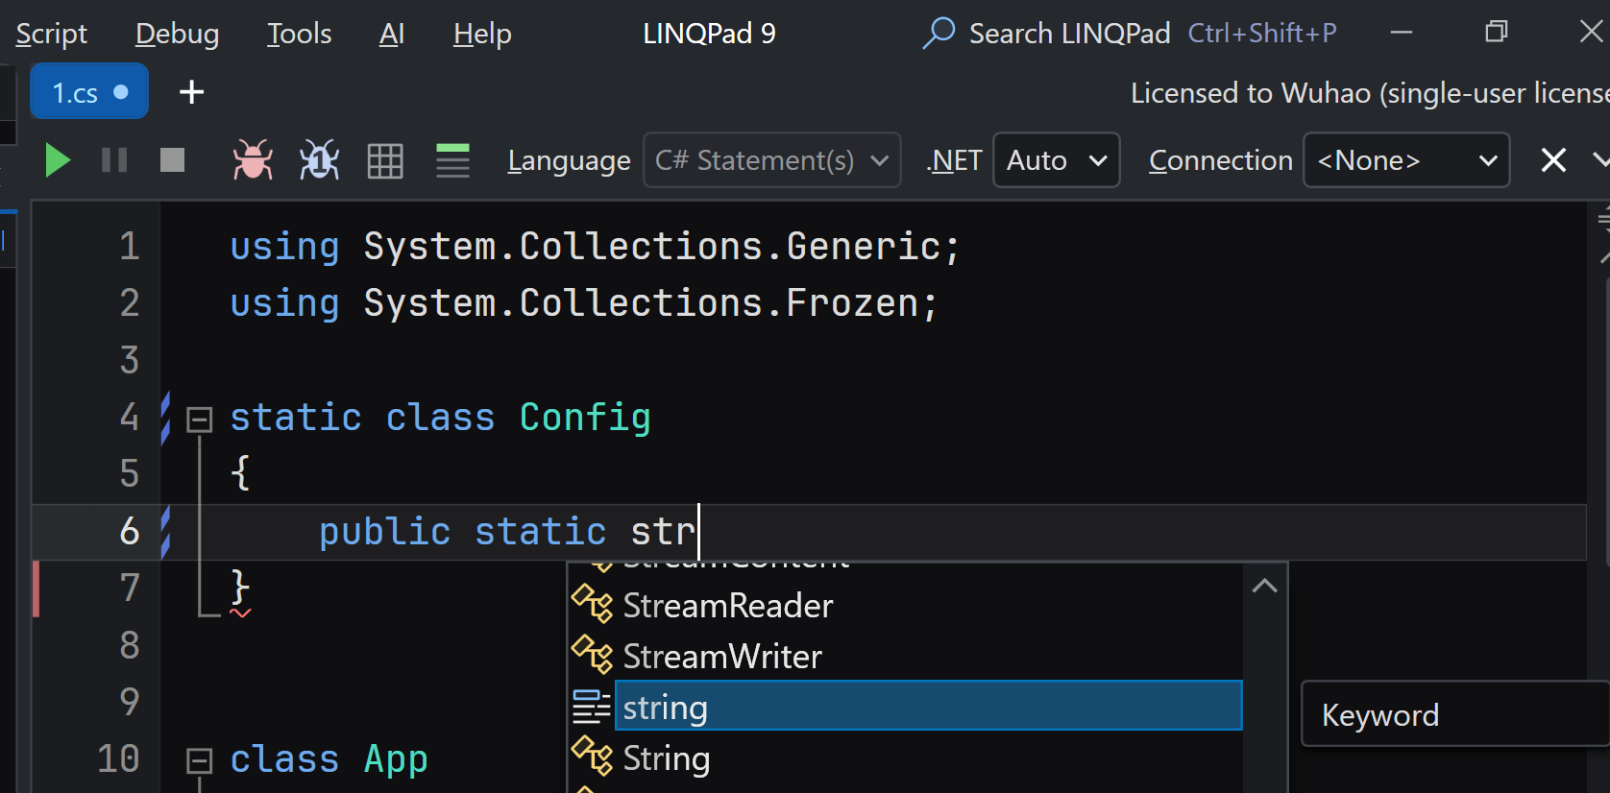Switch results to data grid view
The width and height of the screenshot is (1610, 793).
(x=385, y=160)
